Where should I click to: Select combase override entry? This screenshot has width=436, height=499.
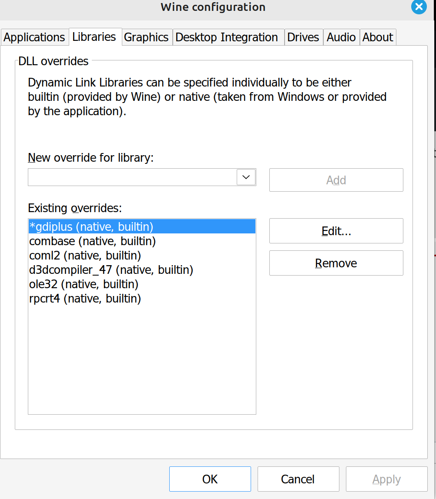coord(142,241)
